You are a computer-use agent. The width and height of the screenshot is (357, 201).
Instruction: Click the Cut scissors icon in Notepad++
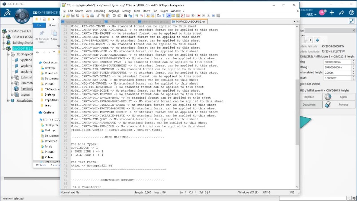point(98,16)
